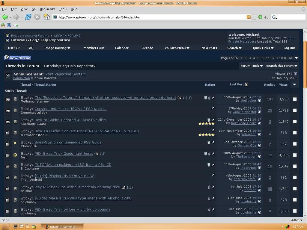Open the announcement views arrow icon next to 172

[x=295, y=74]
